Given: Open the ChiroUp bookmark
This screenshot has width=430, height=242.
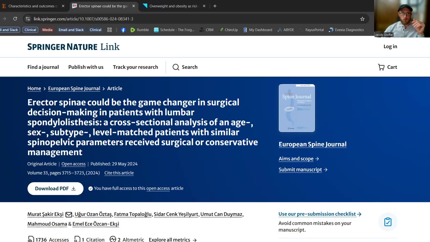Looking at the screenshot, I should point(228,30).
